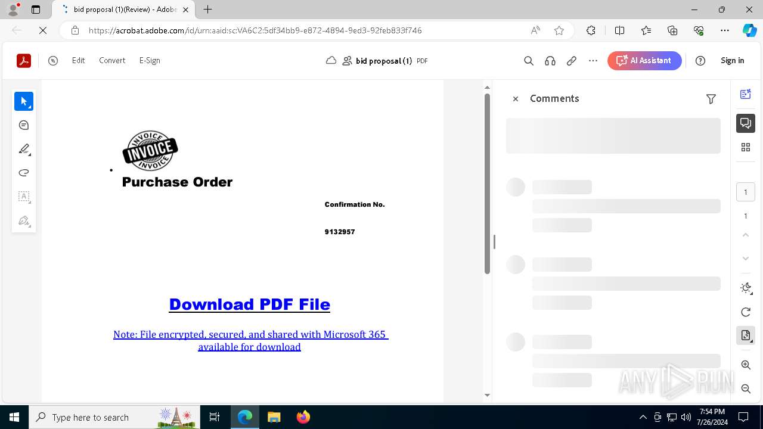763x429 pixels.
Task: Open the Convert menu
Action: 112,61
